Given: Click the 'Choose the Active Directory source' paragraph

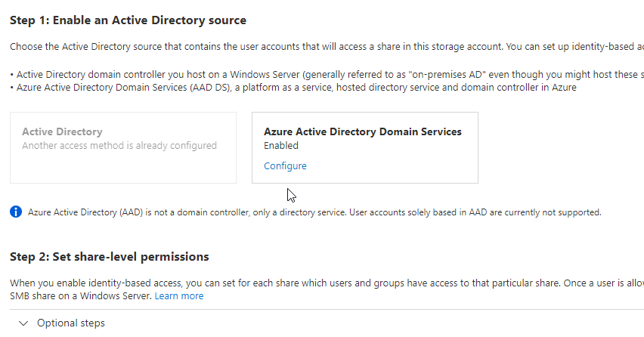Looking at the screenshot, I should [x=327, y=47].
